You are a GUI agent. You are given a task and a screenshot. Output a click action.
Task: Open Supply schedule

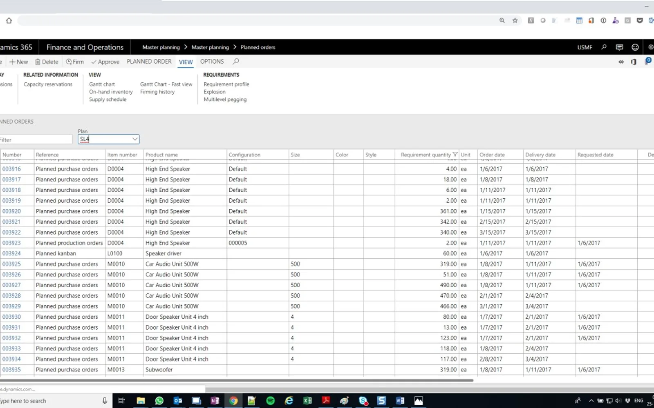(108, 100)
